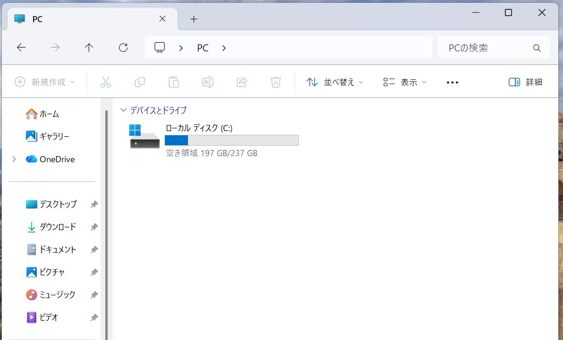Open the three-dot more options menu
The width and height of the screenshot is (563, 340).
point(452,83)
